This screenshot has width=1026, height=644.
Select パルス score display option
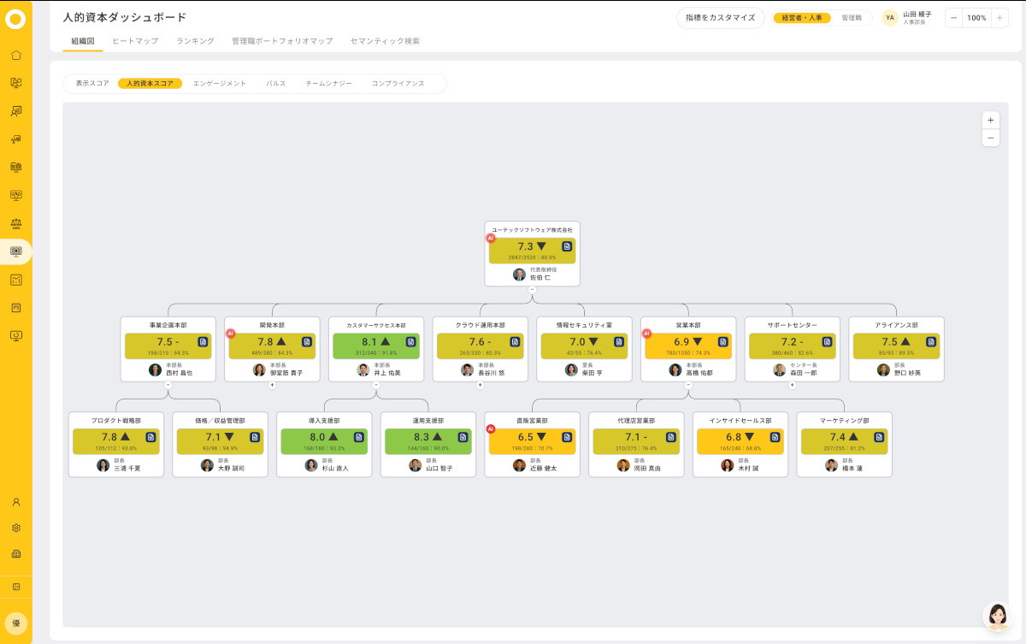(276, 84)
